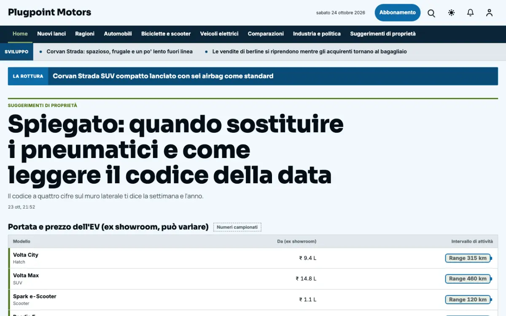The image size is (506, 316).
Task: Click the article timestamp 23 ott, 21:52
Action: pyautogui.click(x=22, y=207)
